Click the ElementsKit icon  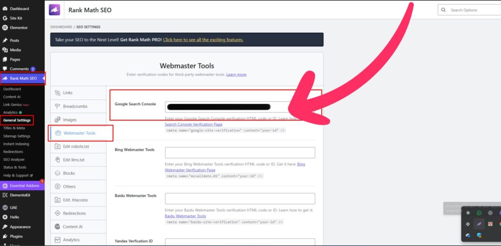click(x=5, y=195)
